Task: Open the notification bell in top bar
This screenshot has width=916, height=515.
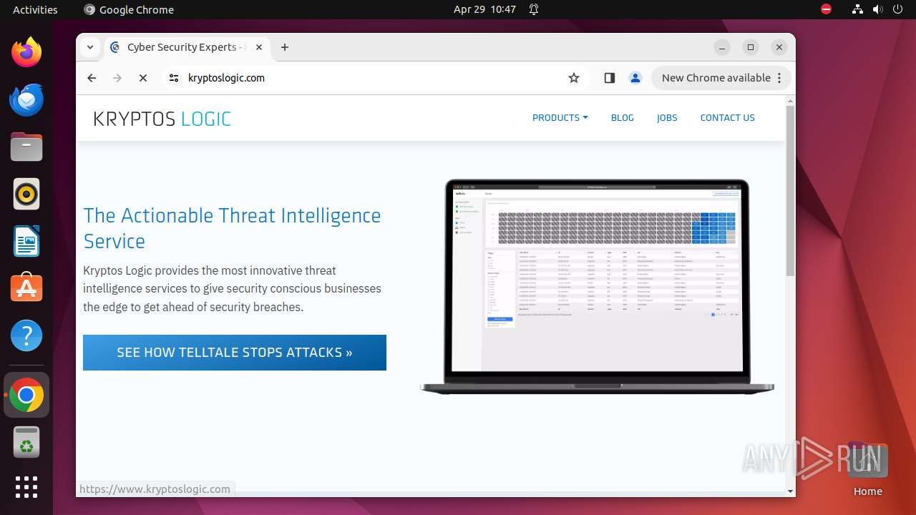Action: 534,9
